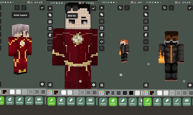Viewport: 193px width, 115px height.
Task: Open list menu icon in 10:57 screen
Action: pyautogui.click(x=102, y=85)
